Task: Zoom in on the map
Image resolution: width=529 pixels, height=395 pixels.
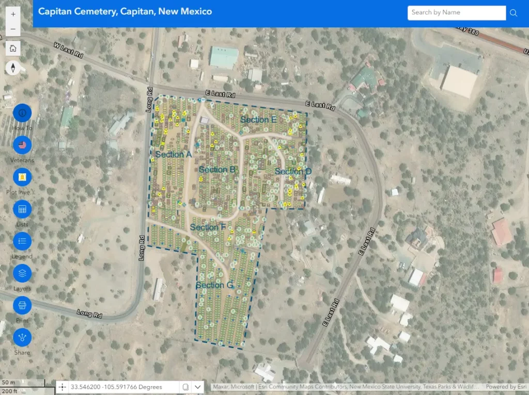Action: [13, 14]
